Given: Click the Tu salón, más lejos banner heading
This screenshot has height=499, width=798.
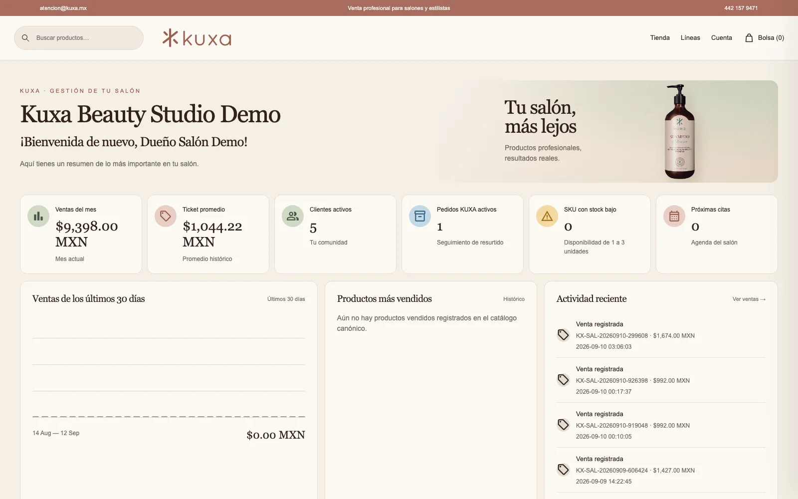Looking at the screenshot, I should tap(541, 117).
